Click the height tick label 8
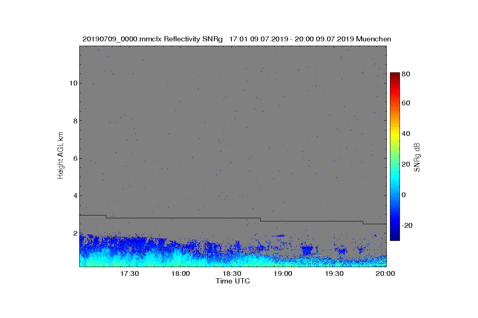The width and height of the screenshot is (478, 318). [75, 120]
